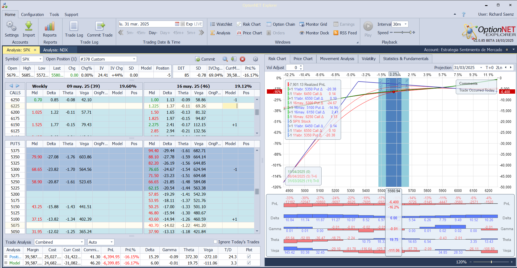
Task: Click the help question mark icon
Action: (464, 14)
